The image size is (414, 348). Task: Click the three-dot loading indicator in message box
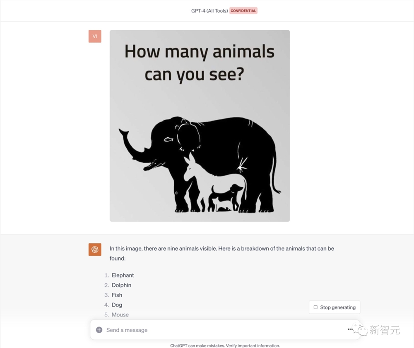click(350, 330)
